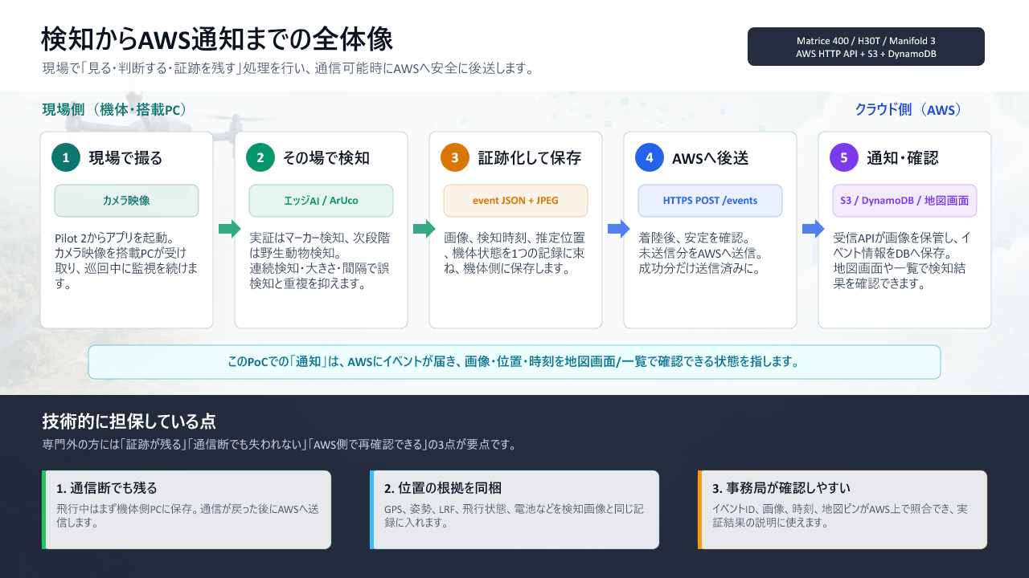Click the 1. 通信断でも残る card title
Image resolution: width=1029 pixels, height=578 pixels.
(x=107, y=488)
